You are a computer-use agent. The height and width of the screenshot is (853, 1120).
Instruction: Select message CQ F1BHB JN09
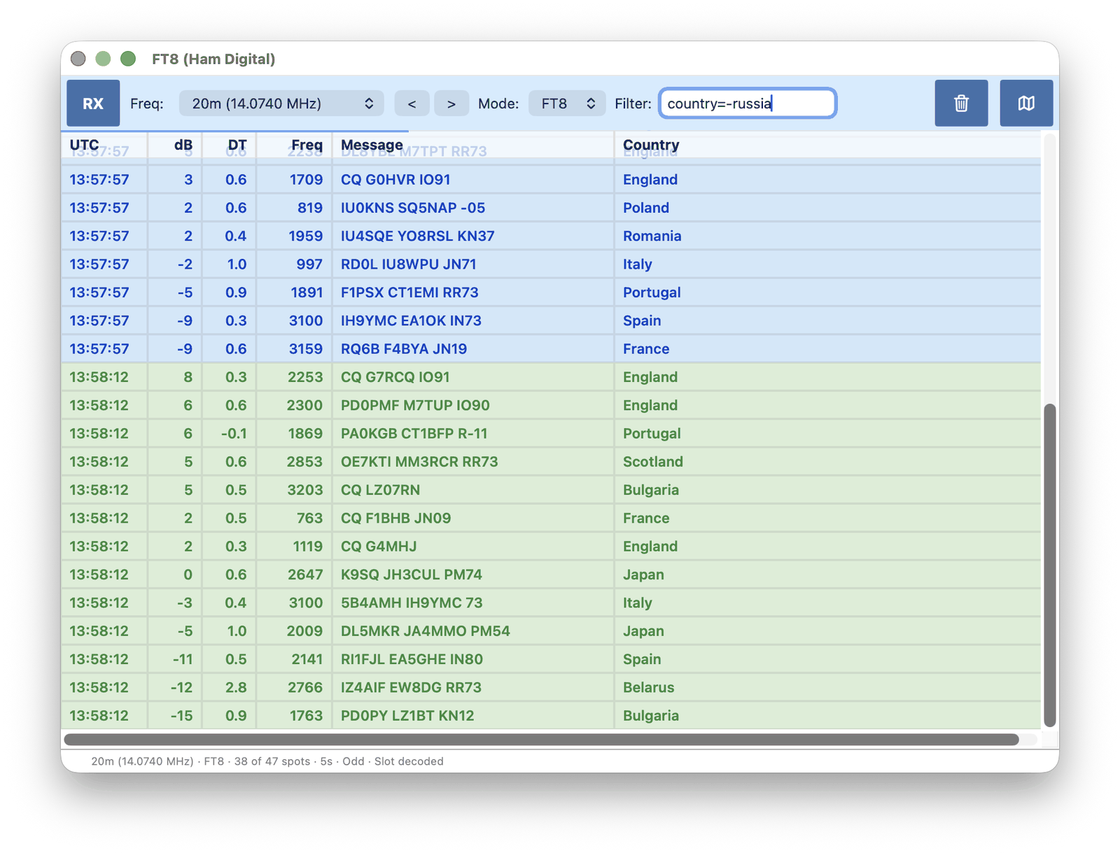point(395,518)
